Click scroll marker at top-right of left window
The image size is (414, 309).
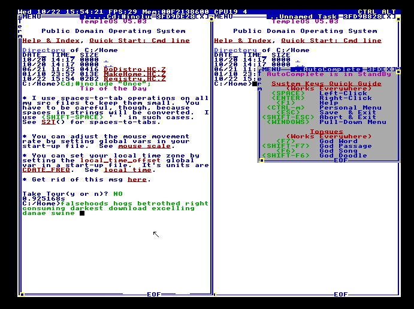click(x=211, y=19)
